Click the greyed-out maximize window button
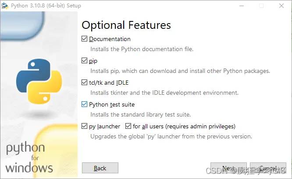Screen dimensions: 292x179 pyautogui.click(x=261, y=6)
